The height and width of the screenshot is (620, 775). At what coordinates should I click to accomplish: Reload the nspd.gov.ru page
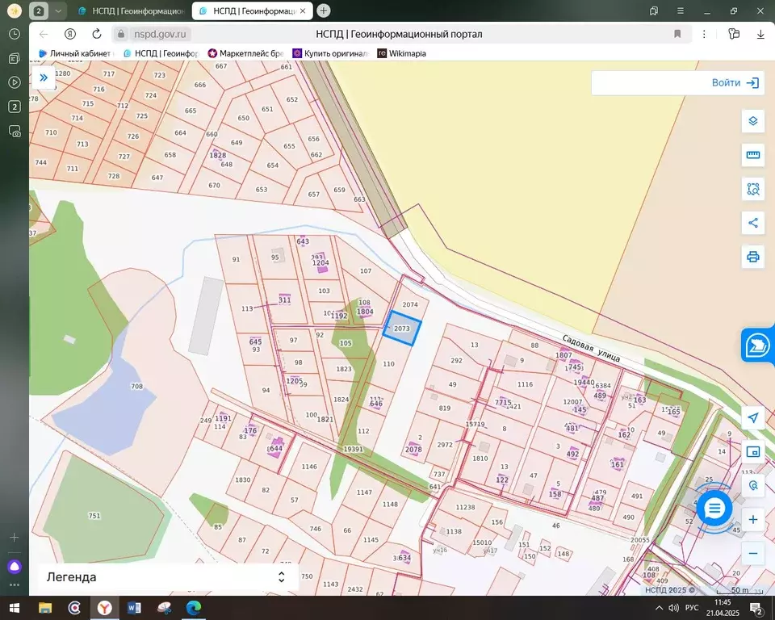tap(97, 34)
